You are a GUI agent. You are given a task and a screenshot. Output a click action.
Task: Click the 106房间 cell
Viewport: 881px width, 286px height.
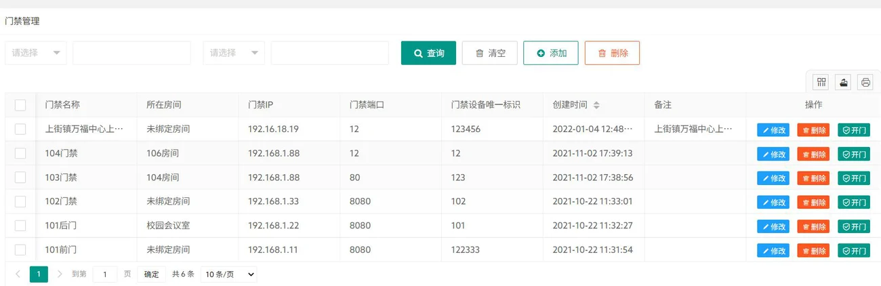click(x=163, y=153)
